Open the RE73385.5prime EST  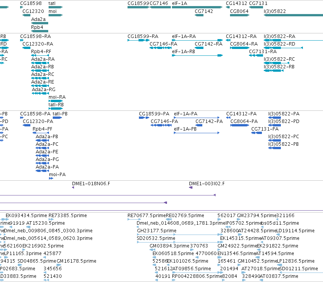pyautogui.click(x=51, y=219)
